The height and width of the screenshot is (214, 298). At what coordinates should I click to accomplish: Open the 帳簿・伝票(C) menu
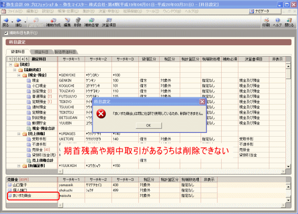point(68,11)
